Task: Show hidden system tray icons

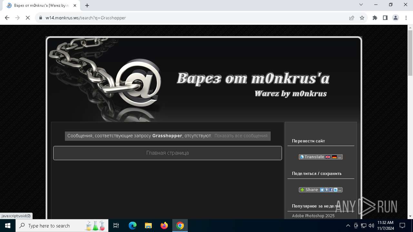Action: pos(348,226)
